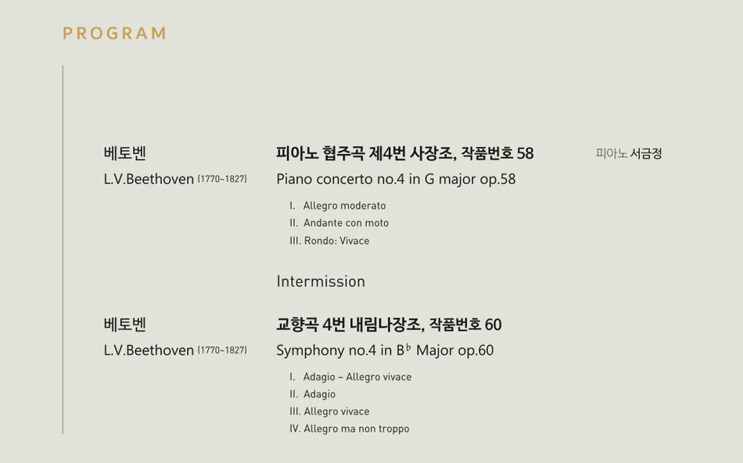
Task: Select the Korean piano concerto title, 작품번호 58
Action: click(404, 153)
